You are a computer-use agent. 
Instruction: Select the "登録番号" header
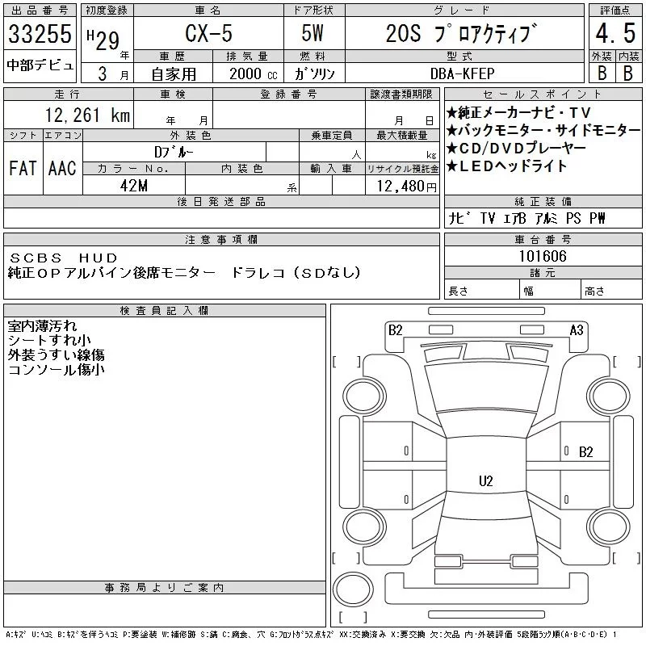click(289, 94)
